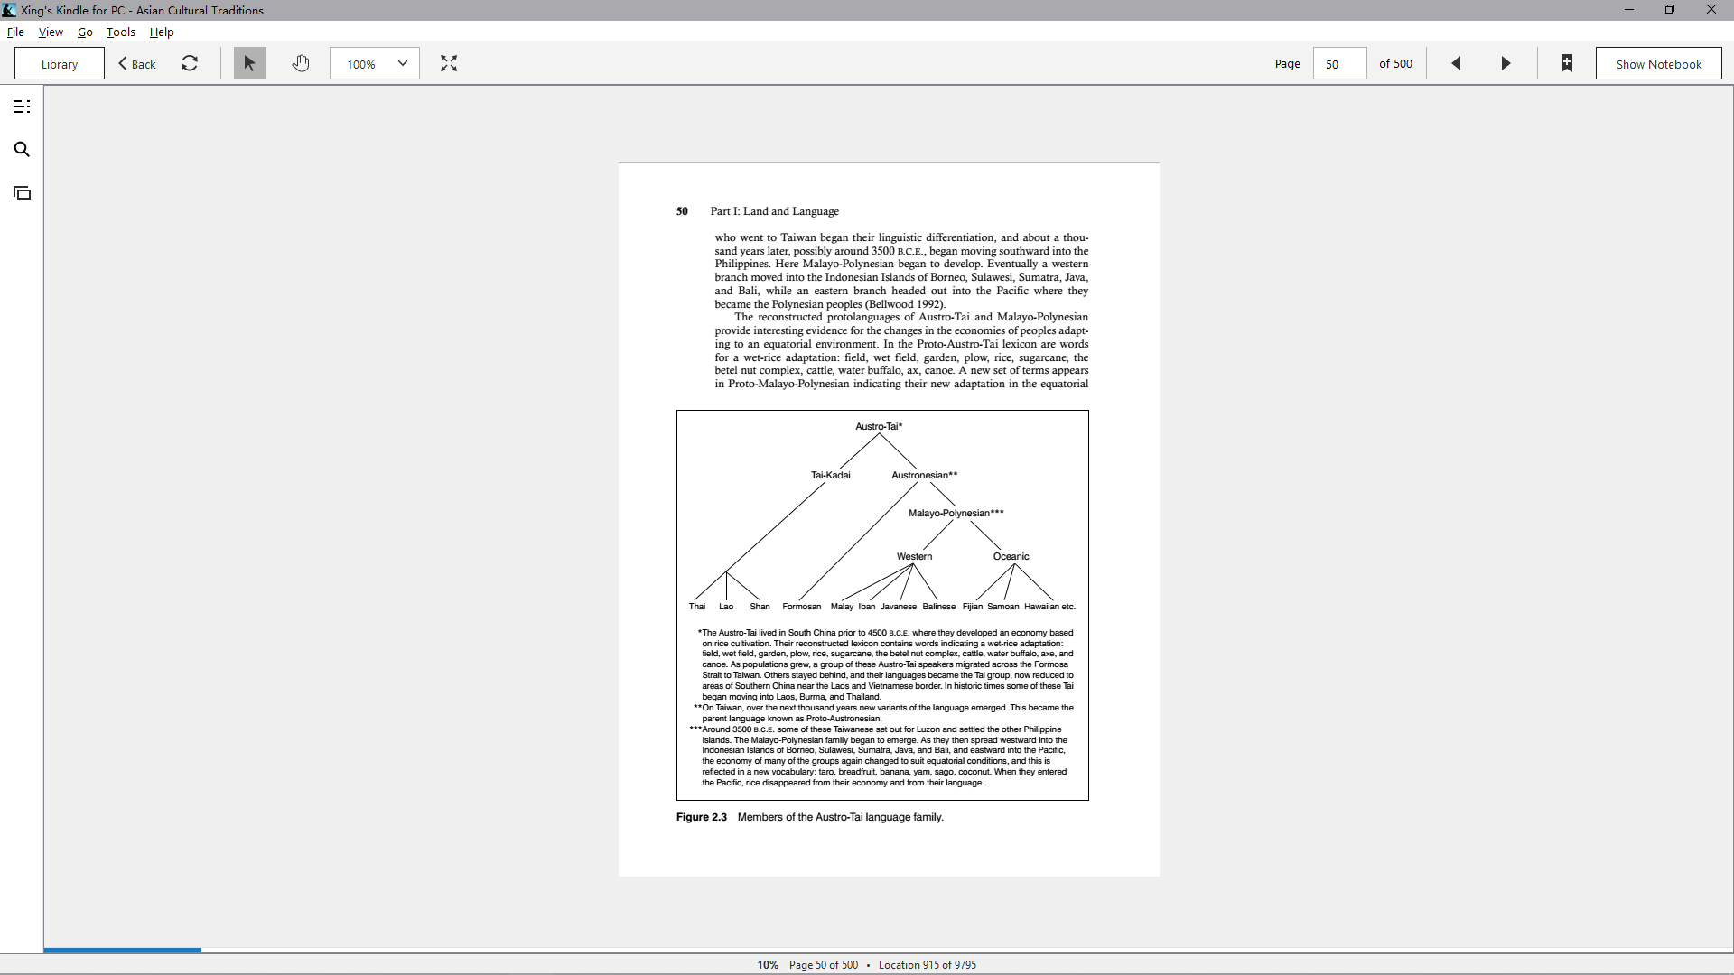Screen dimensions: 1734x975
Task: Click the 'Tai-Kadai' node in the tree diagram
Action: point(830,475)
